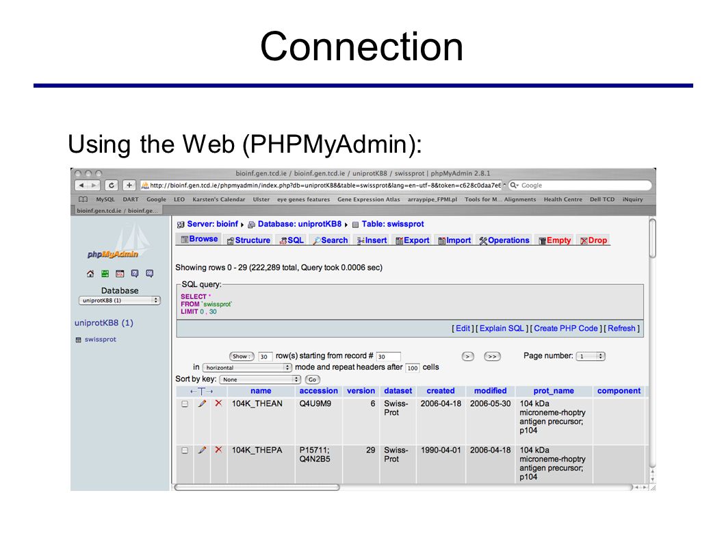Screen dimensions: 724x543
Task: Click the Explain SQL link
Action: pyautogui.click(x=502, y=329)
